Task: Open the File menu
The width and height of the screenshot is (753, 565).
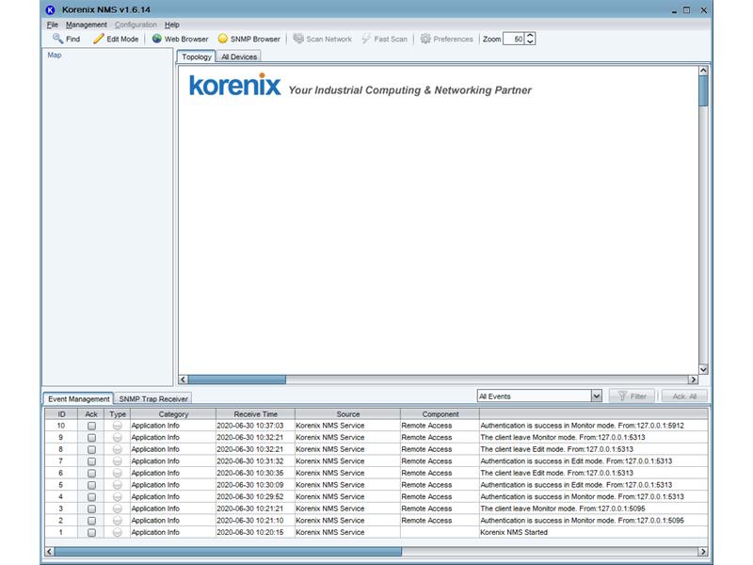Action: pos(53,24)
